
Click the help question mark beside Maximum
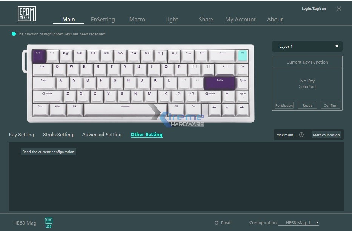pyautogui.click(x=301, y=135)
